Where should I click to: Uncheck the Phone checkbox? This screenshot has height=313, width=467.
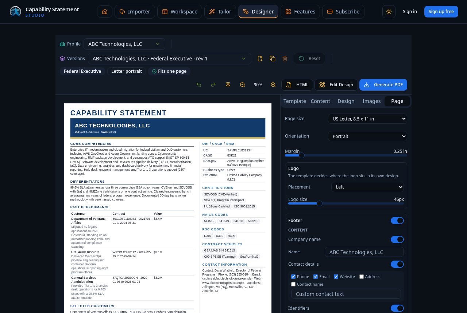tap(293, 277)
